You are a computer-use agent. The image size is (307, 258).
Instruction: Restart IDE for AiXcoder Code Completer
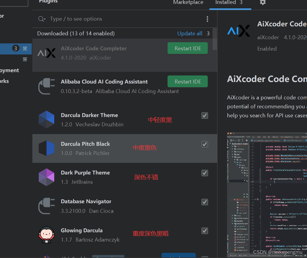pyautogui.click(x=187, y=48)
